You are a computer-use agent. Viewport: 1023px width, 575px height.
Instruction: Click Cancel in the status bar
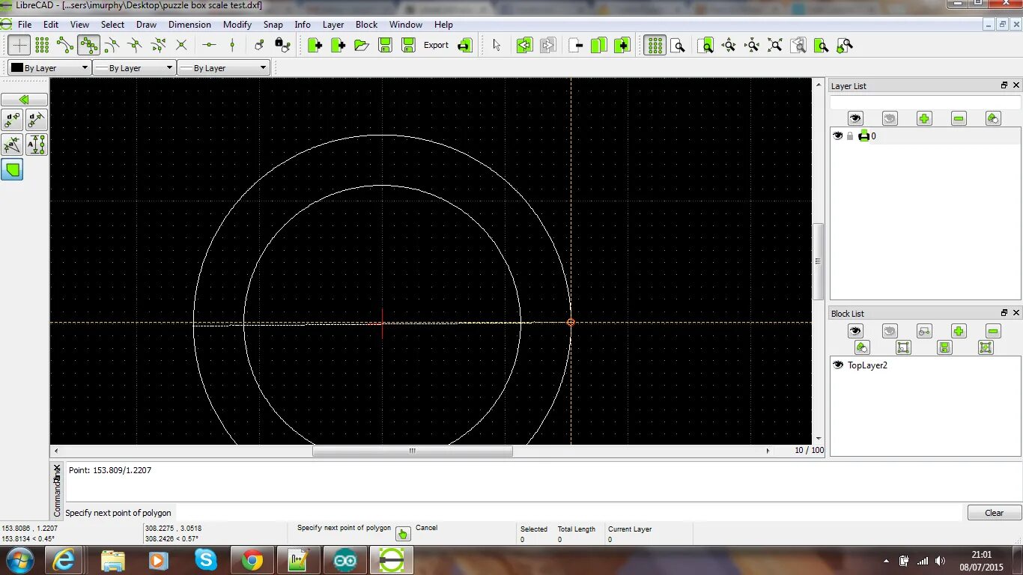[426, 528]
